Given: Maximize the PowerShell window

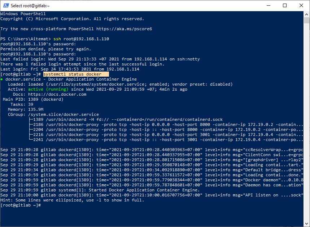Looking at the screenshot, I should coord(284,5).
